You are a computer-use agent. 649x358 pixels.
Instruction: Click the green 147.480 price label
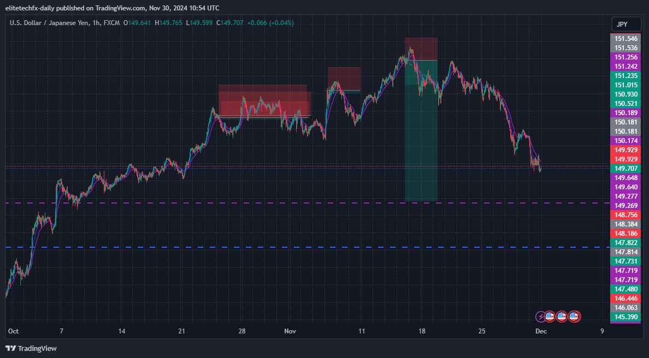click(x=626, y=289)
